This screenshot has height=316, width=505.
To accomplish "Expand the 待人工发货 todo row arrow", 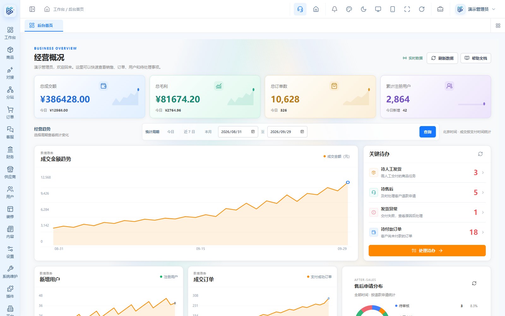I will (x=483, y=173).
